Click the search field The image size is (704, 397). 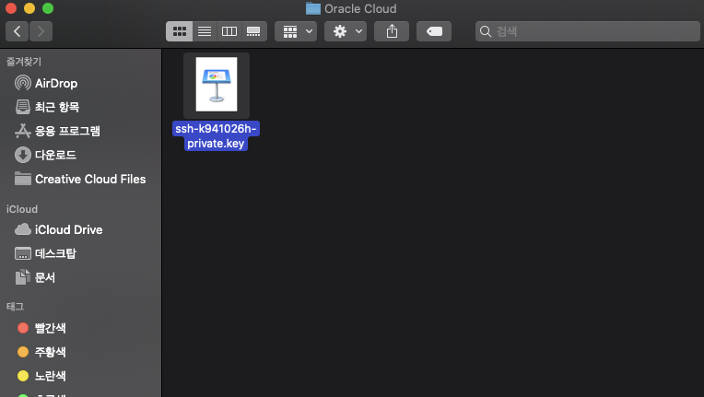(x=587, y=31)
